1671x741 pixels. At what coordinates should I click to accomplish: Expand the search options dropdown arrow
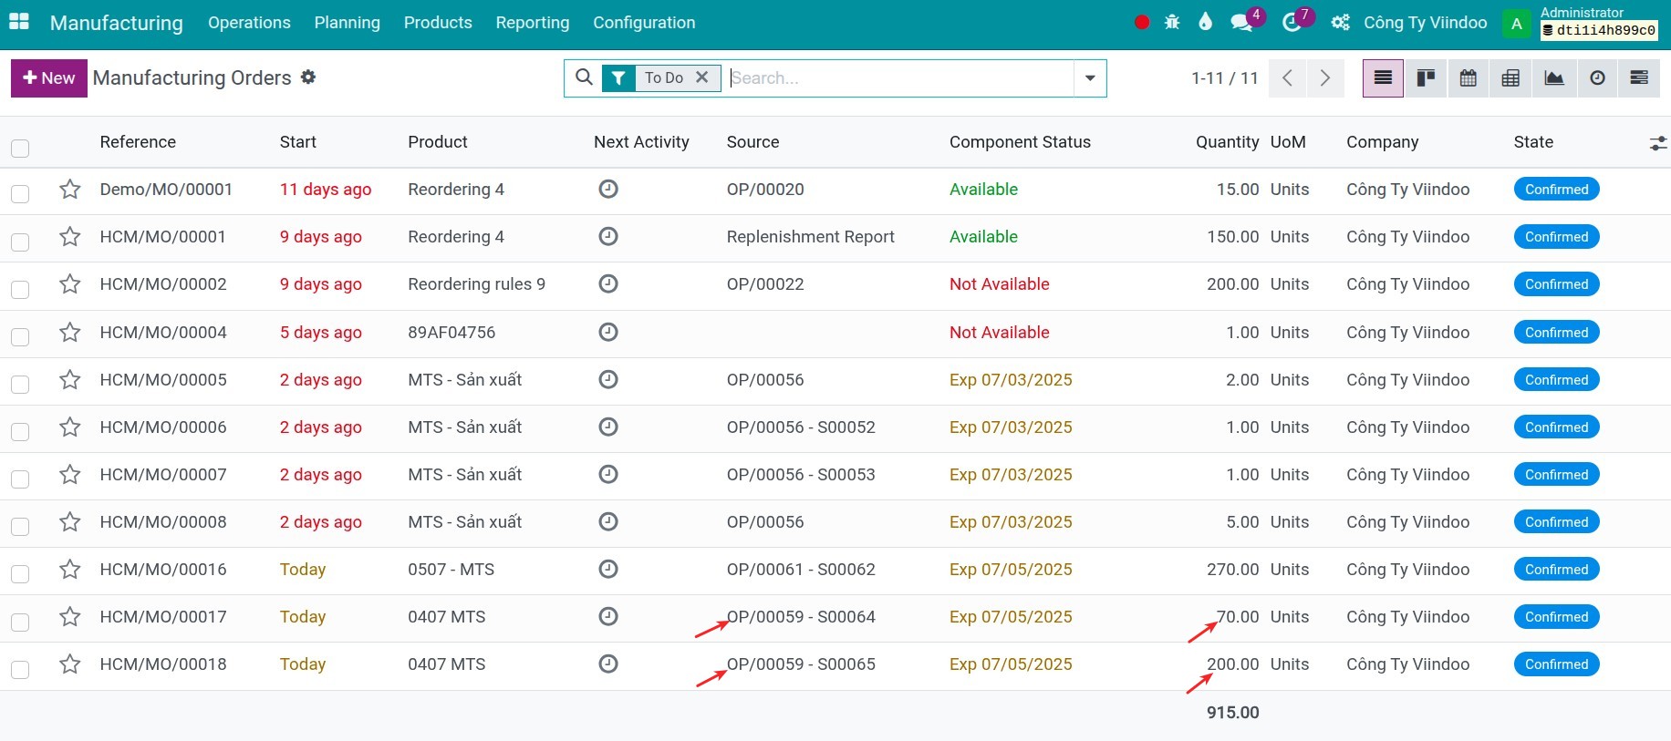(x=1090, y=78)
